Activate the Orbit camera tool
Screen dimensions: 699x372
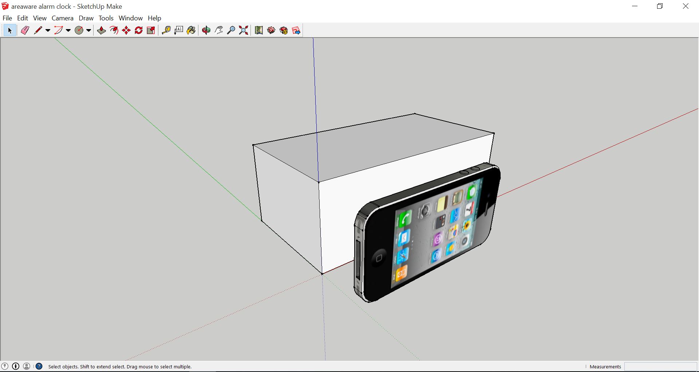pyautogui.click(x=206, y=31)
